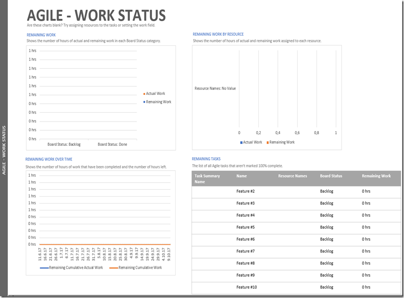Click the Resource Names column header
Image resolution: width=404 pixels, height=298 pixels.
click(293, 176)
